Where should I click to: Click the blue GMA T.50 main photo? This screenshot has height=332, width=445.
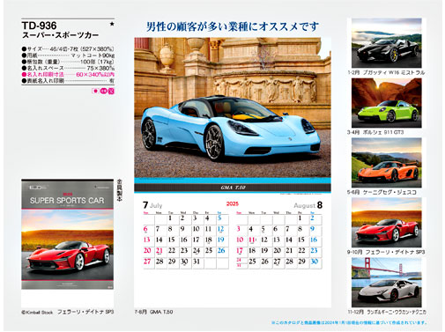click(233, 107)
